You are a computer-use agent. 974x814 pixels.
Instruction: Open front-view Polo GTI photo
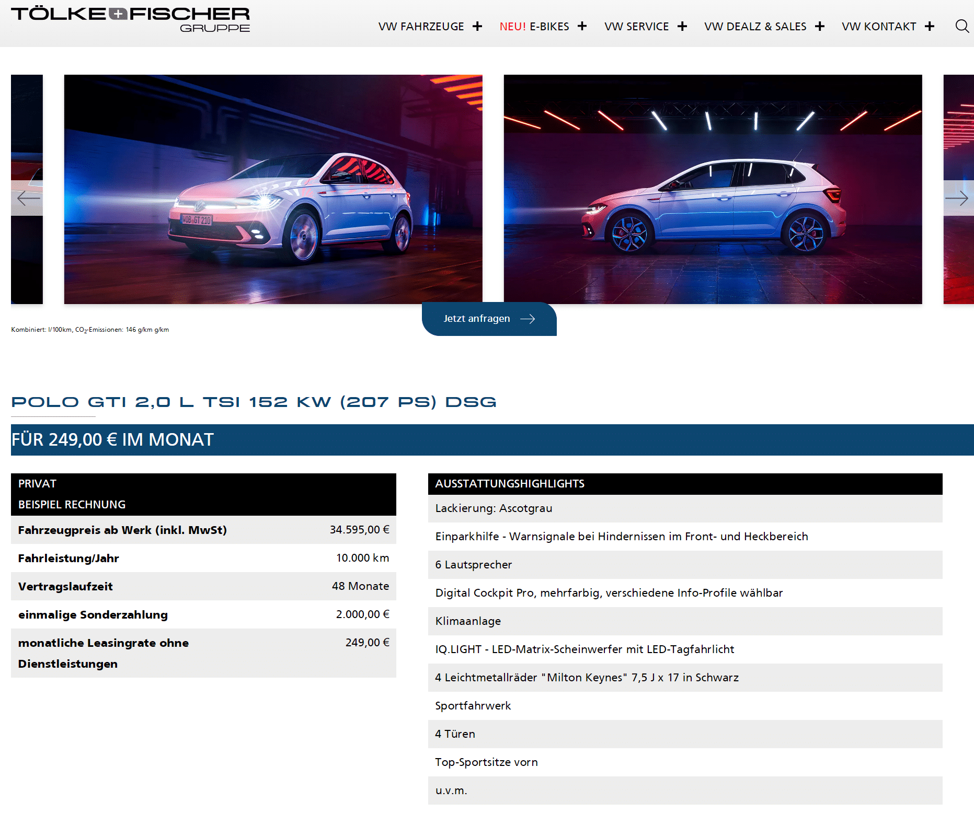(273, 189)
